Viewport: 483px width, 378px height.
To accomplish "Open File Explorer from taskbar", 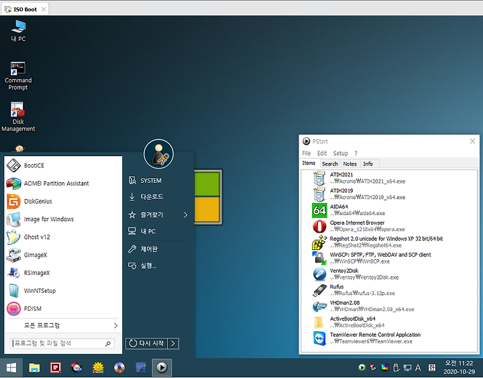I will pyautogui.click(x=34, y=367).
